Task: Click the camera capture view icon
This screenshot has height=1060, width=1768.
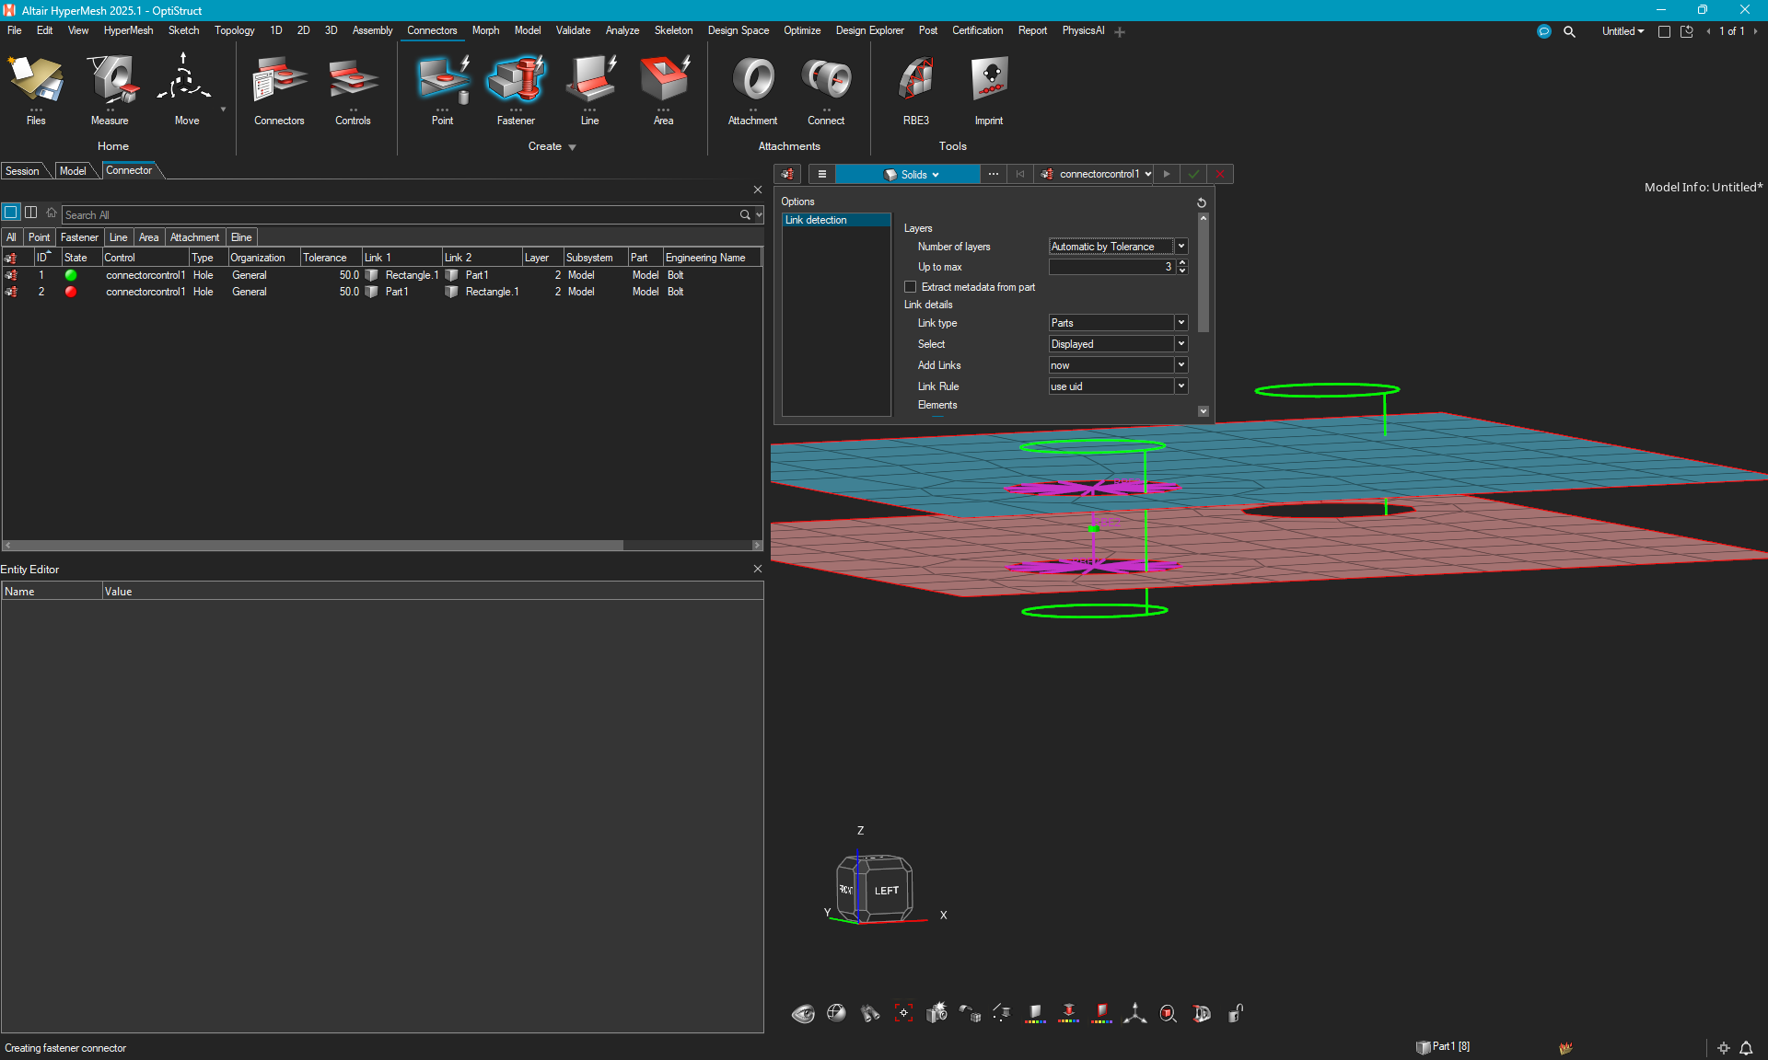Action: click(x=936, y=1013)
